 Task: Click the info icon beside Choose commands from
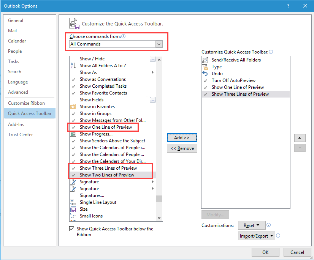[x=124, y=36]
